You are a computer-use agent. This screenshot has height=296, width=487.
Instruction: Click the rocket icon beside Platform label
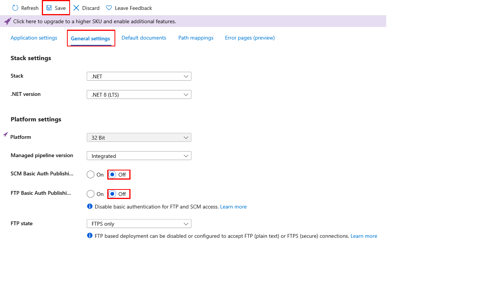6,134
